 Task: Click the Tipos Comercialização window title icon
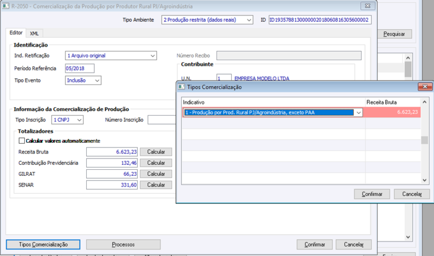click(181, 87)
